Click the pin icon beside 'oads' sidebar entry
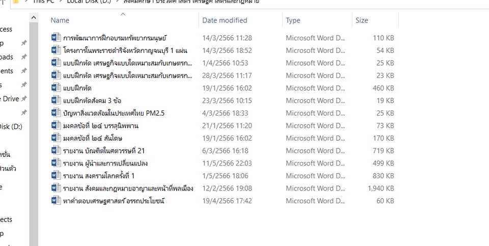This screenshot has height=246, width=489. coord(24,57)
